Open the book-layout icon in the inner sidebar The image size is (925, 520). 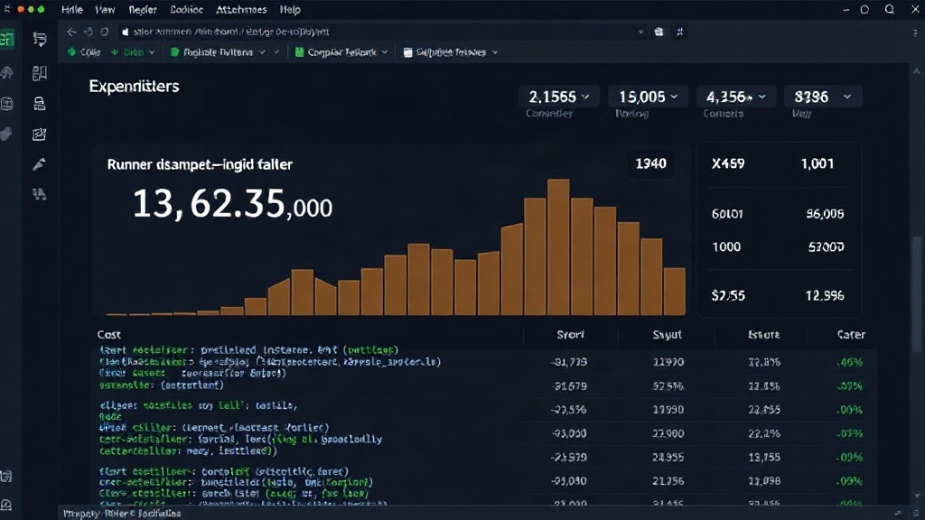pos(40,73)
